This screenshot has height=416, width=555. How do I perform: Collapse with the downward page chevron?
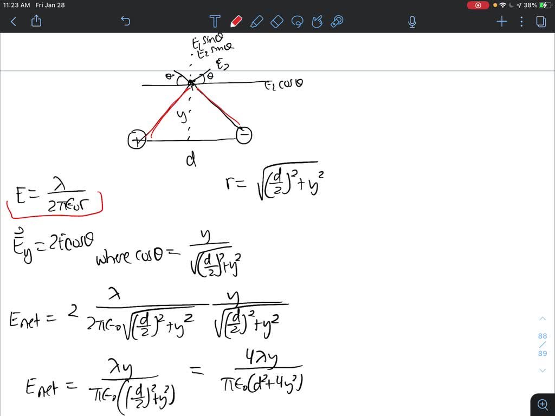click(543, 370)
